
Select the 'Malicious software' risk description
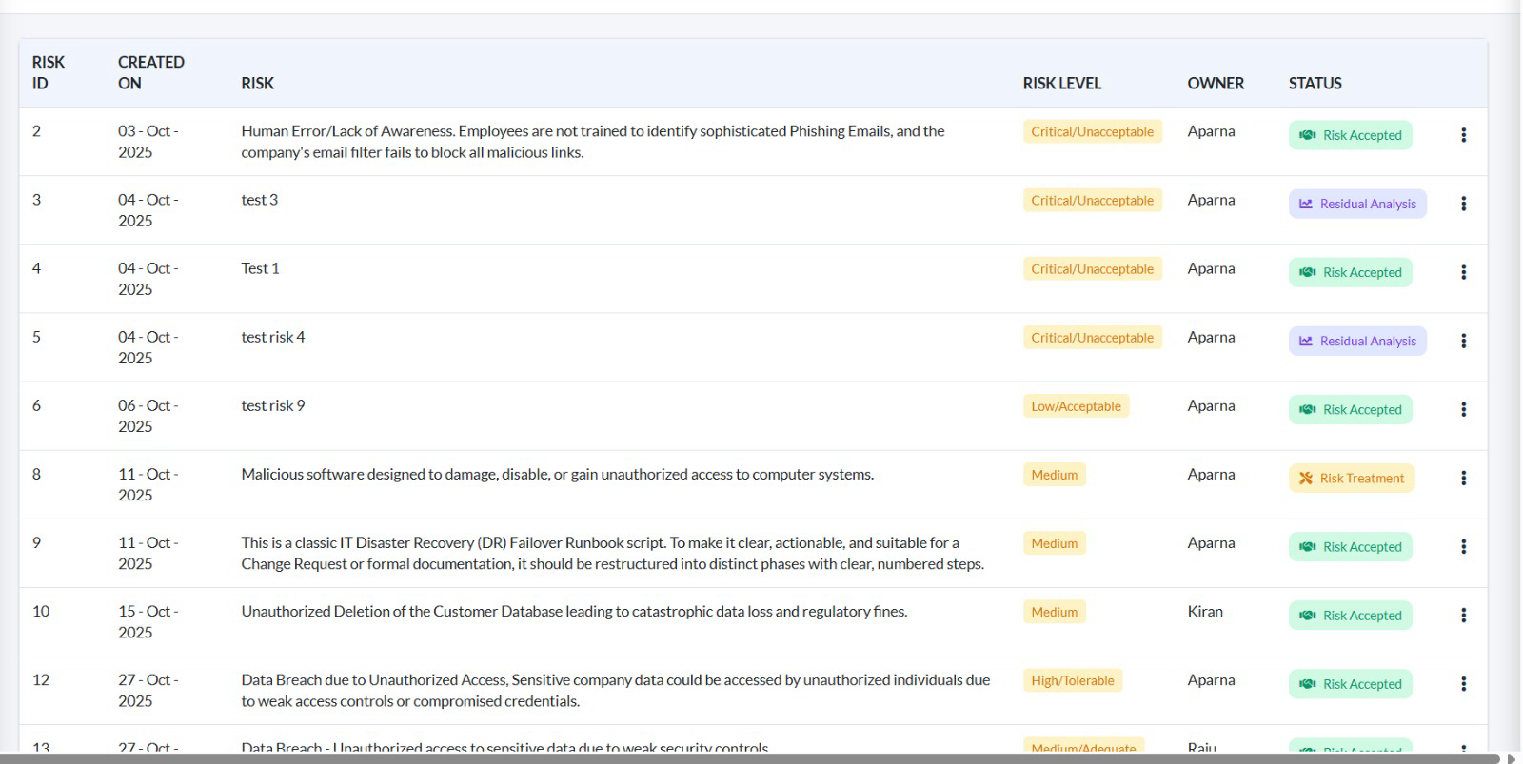tap(558, 474)
